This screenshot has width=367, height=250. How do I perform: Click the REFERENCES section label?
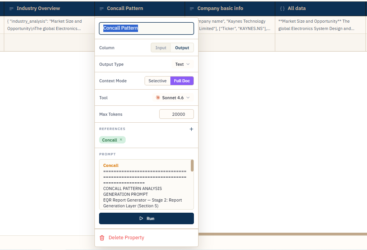[112, 129]
